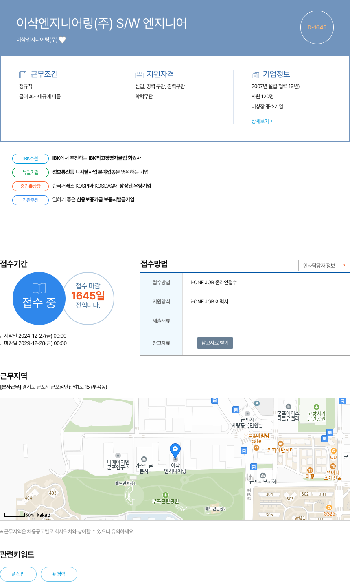Click the 배드민턴장1 map label

click(125, 483)
